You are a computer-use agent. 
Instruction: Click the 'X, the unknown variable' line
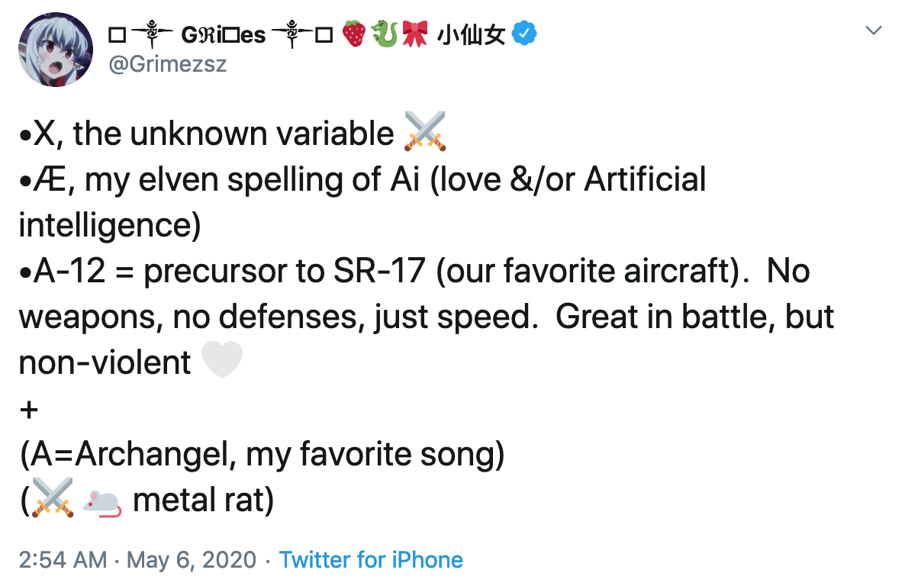click(x=207, y=134)
